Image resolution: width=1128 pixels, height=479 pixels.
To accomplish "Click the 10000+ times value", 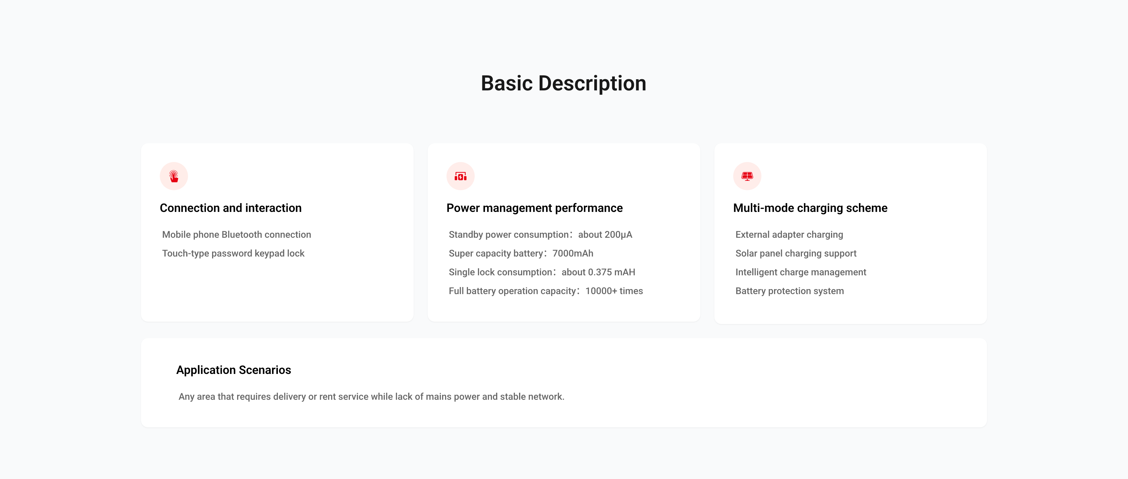I will click(x=614, y=291).
